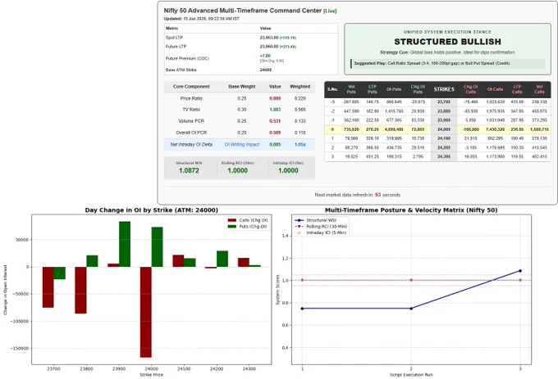Click the Intraday ICI (5-Min) legend entry
Screen dimensions: 558x379
[320, 232]
